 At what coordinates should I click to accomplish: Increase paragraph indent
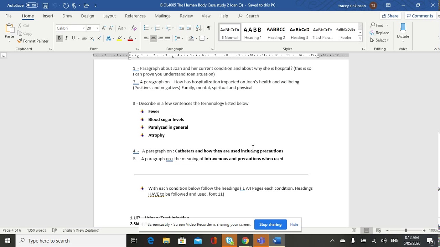click(x=189, y=28)
